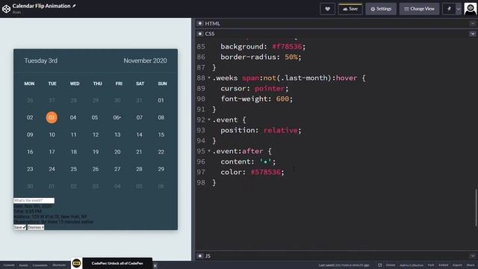Click 'pointer' value on line 89

(270, 88)
